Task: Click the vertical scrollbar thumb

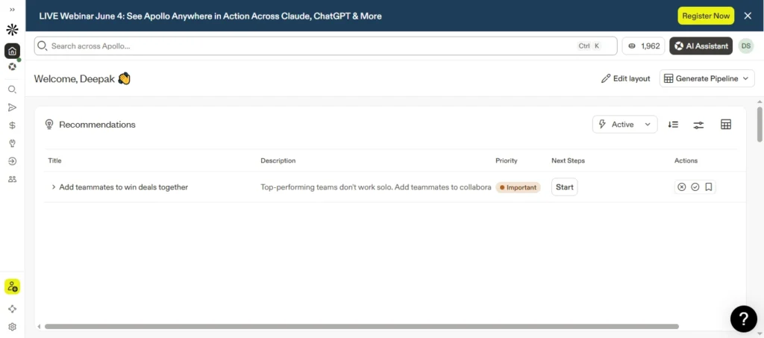Action: click(760, 124)
